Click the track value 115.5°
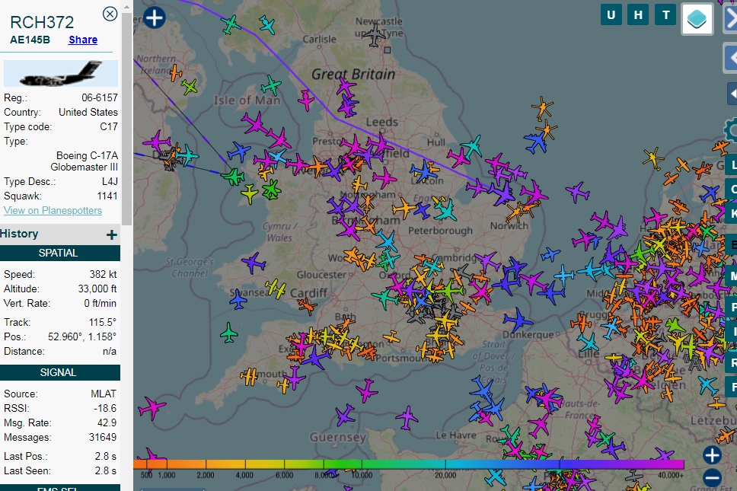 pos(103,322)
